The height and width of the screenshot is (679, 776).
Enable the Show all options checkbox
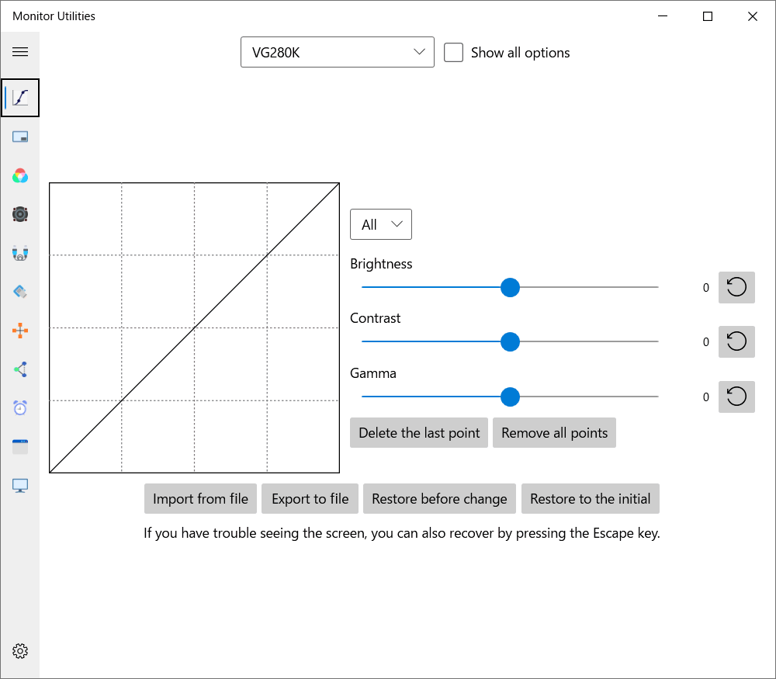(454, 53)
